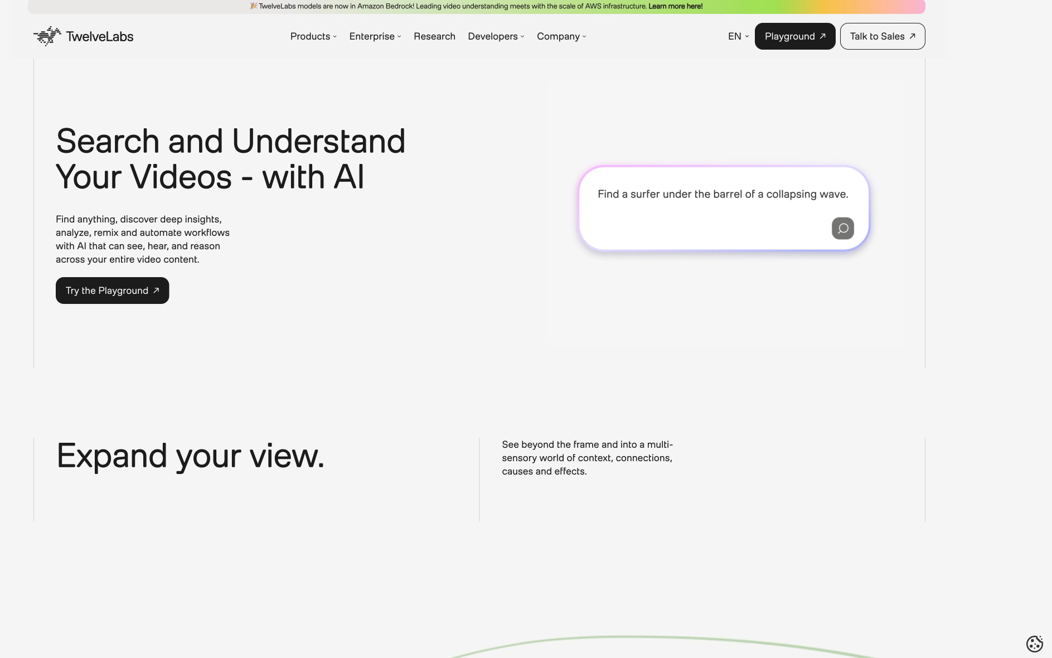Click the party emoji in announcement banner
The height and width of the screenshot is (658, 1052).
254,6
